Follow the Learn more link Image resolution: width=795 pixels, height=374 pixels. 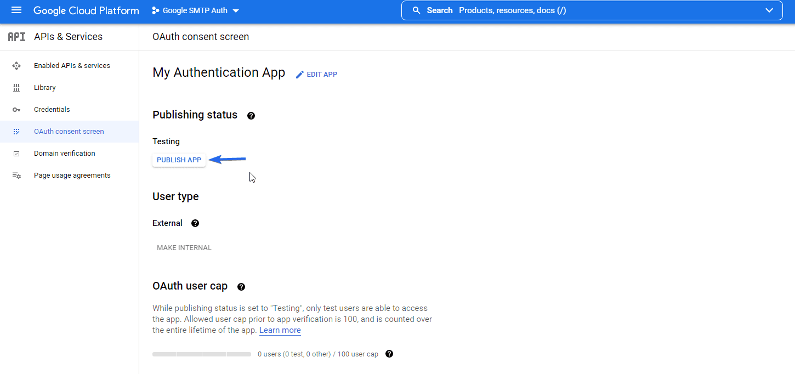(280, 330)
